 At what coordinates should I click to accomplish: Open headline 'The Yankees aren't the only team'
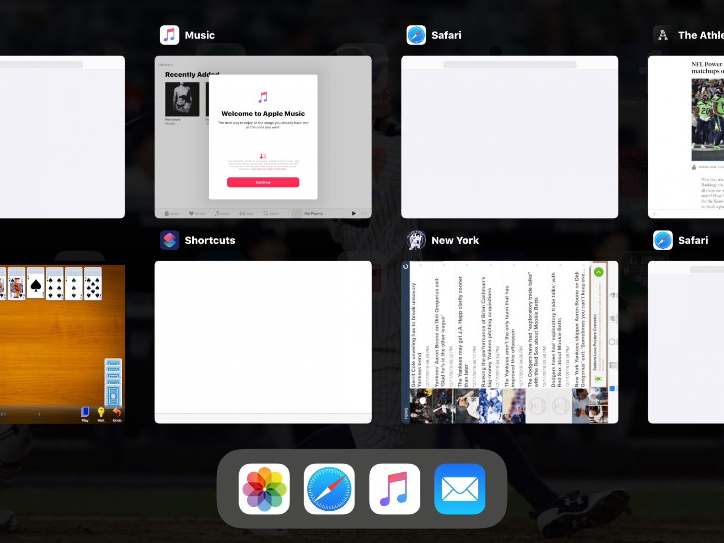(x=514, y=342)
